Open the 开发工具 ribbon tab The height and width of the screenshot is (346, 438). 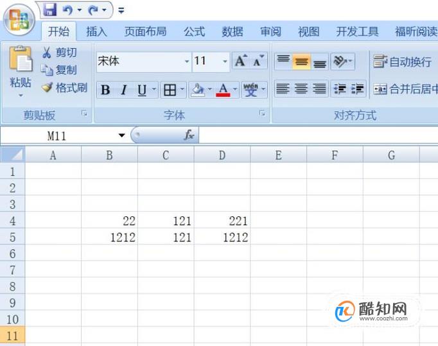tap(357, 31)
